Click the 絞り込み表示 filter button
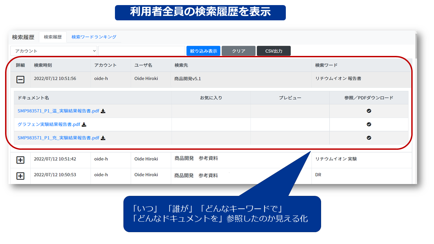434x244 pixels. [203, 50]
